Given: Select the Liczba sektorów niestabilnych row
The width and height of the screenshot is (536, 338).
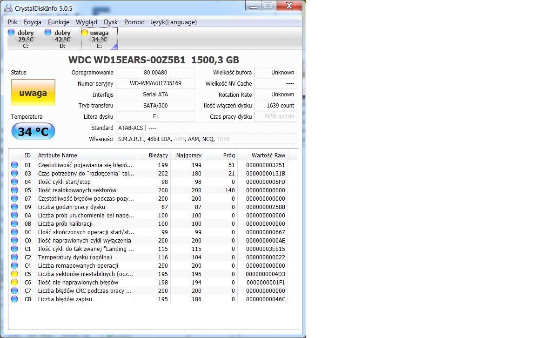Looking at the screenshot, I should [x=149, y=274].
